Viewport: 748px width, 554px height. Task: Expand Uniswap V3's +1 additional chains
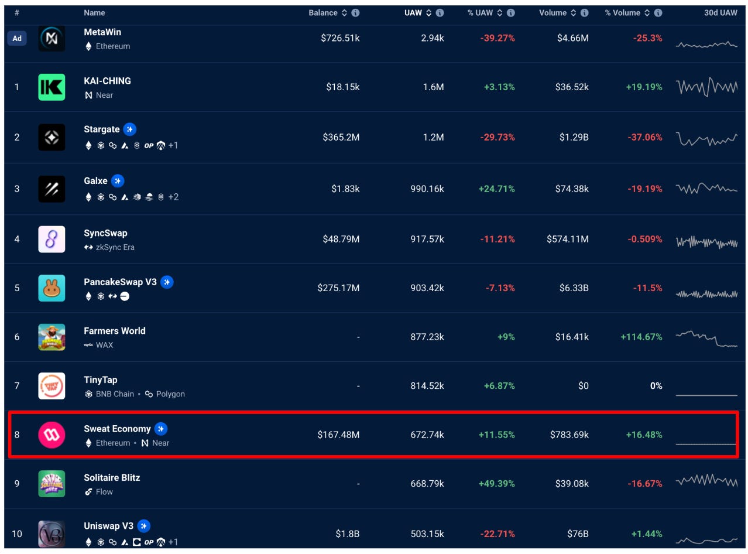[173, 542]
